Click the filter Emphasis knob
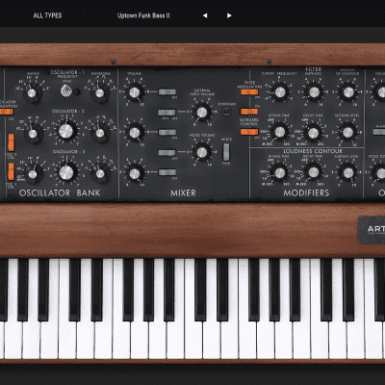This screenshot has height=385, width=385. pos(314,92)
